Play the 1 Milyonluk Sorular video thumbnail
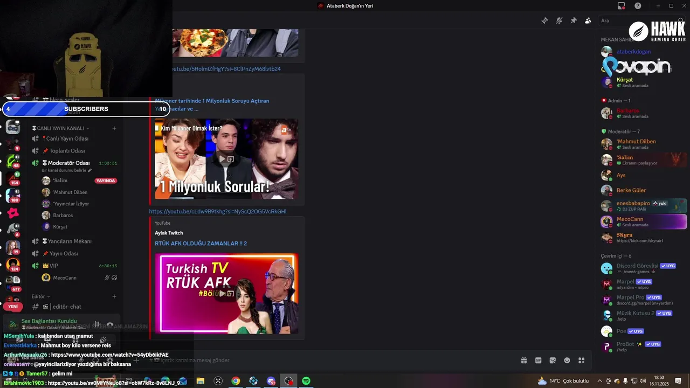 click(x=226, y=159)
